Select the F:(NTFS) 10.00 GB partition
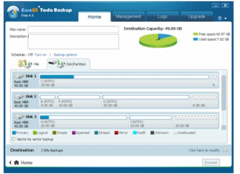Screen dimensions: 240x174 coord(79,101)
